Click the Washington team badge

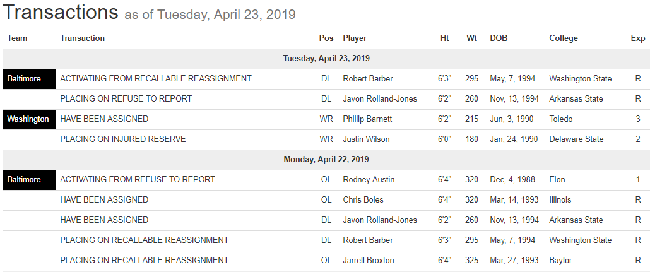[x=28, y=119]
